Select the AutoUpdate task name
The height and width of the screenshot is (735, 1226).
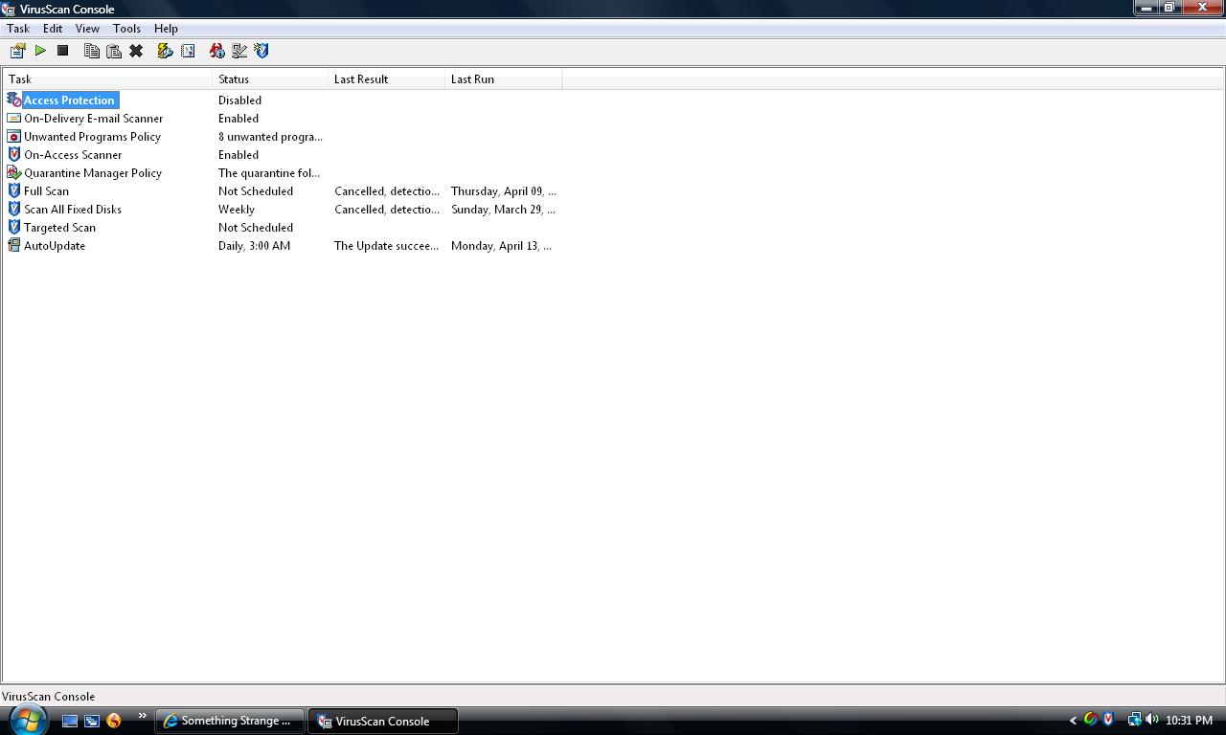(x=55, y=245)
